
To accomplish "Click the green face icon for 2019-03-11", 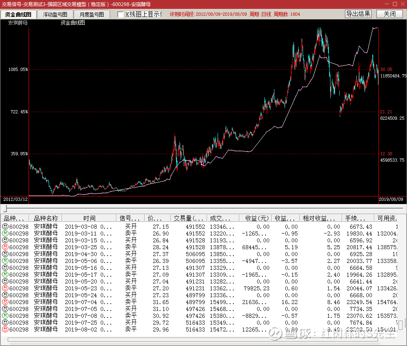I will tap(5, 233).
